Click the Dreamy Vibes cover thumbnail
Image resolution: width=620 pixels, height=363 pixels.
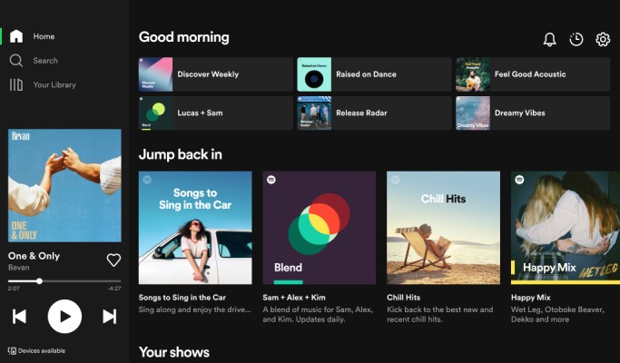473,113
